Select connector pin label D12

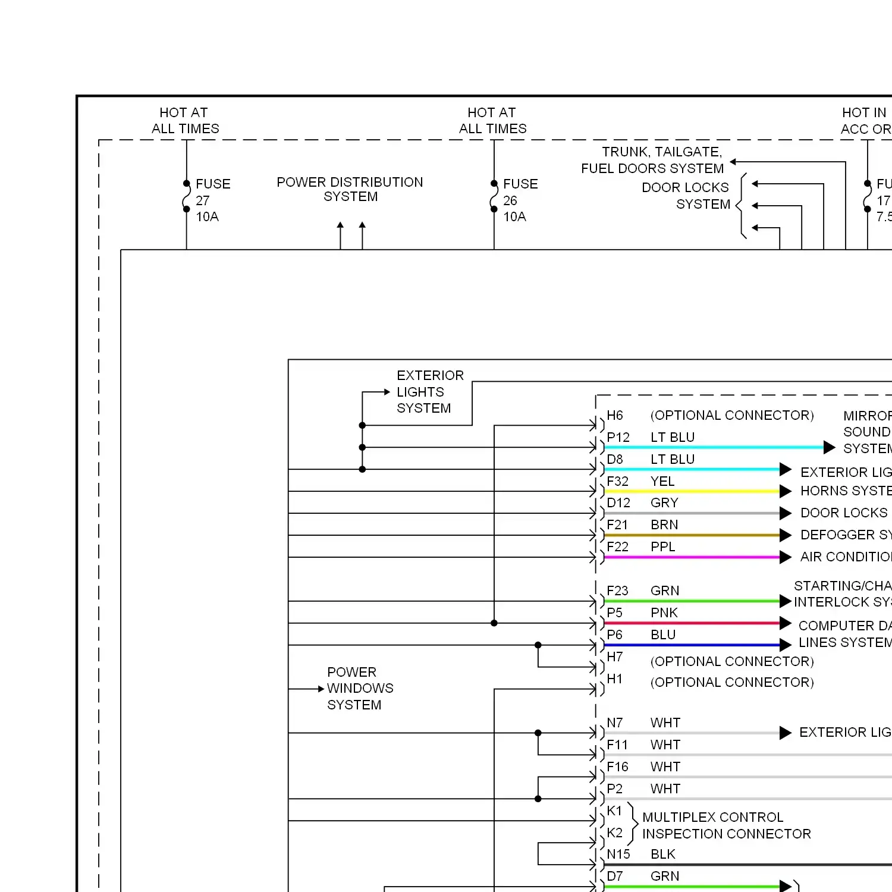pos(618,503)
